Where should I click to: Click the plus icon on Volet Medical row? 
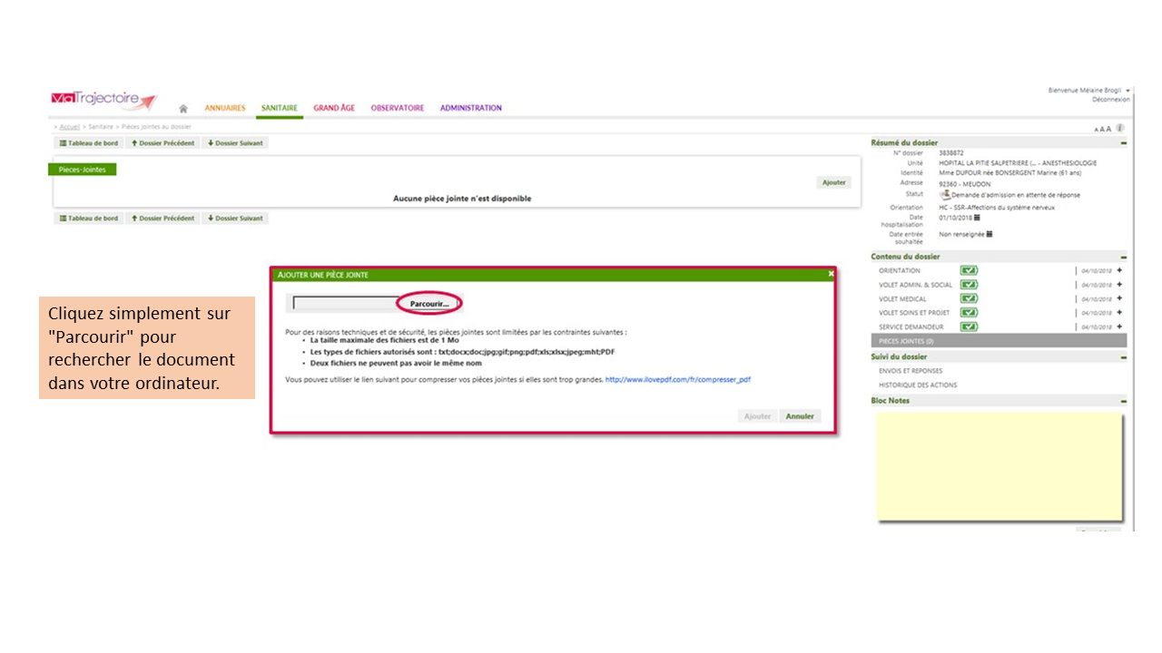pyautogui.click(x=1119, y=298)
